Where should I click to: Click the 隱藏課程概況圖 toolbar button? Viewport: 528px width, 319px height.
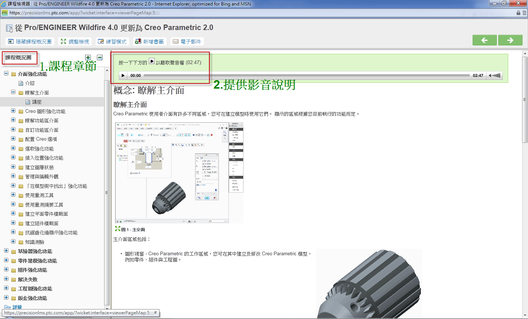click(30, 42)
